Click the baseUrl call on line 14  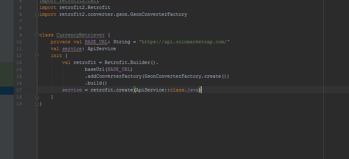click(x=95, y=70)
